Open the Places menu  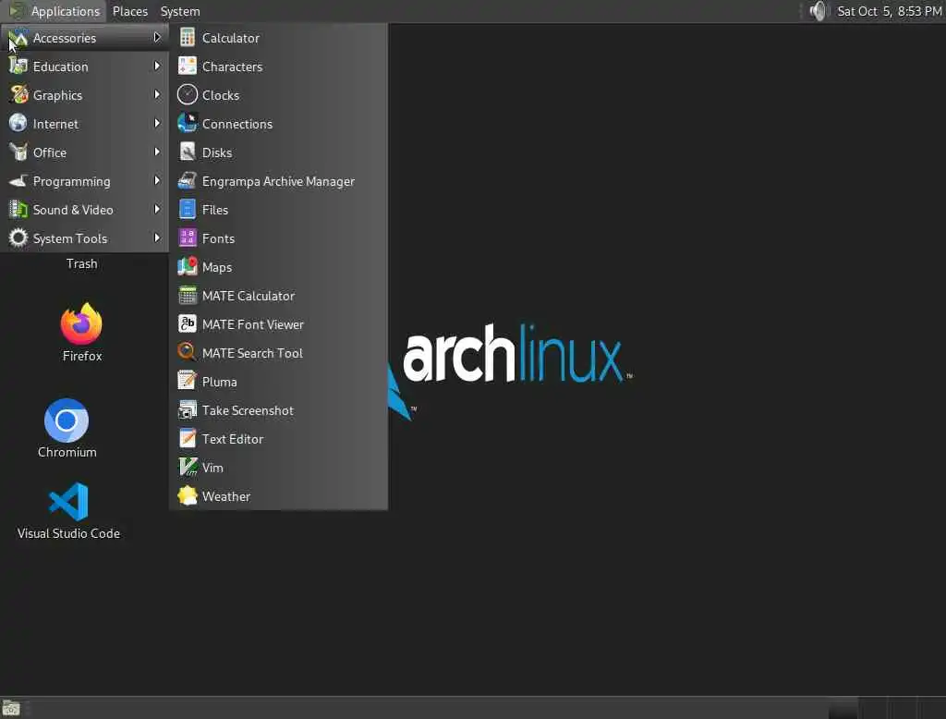[x=129, y=11]
